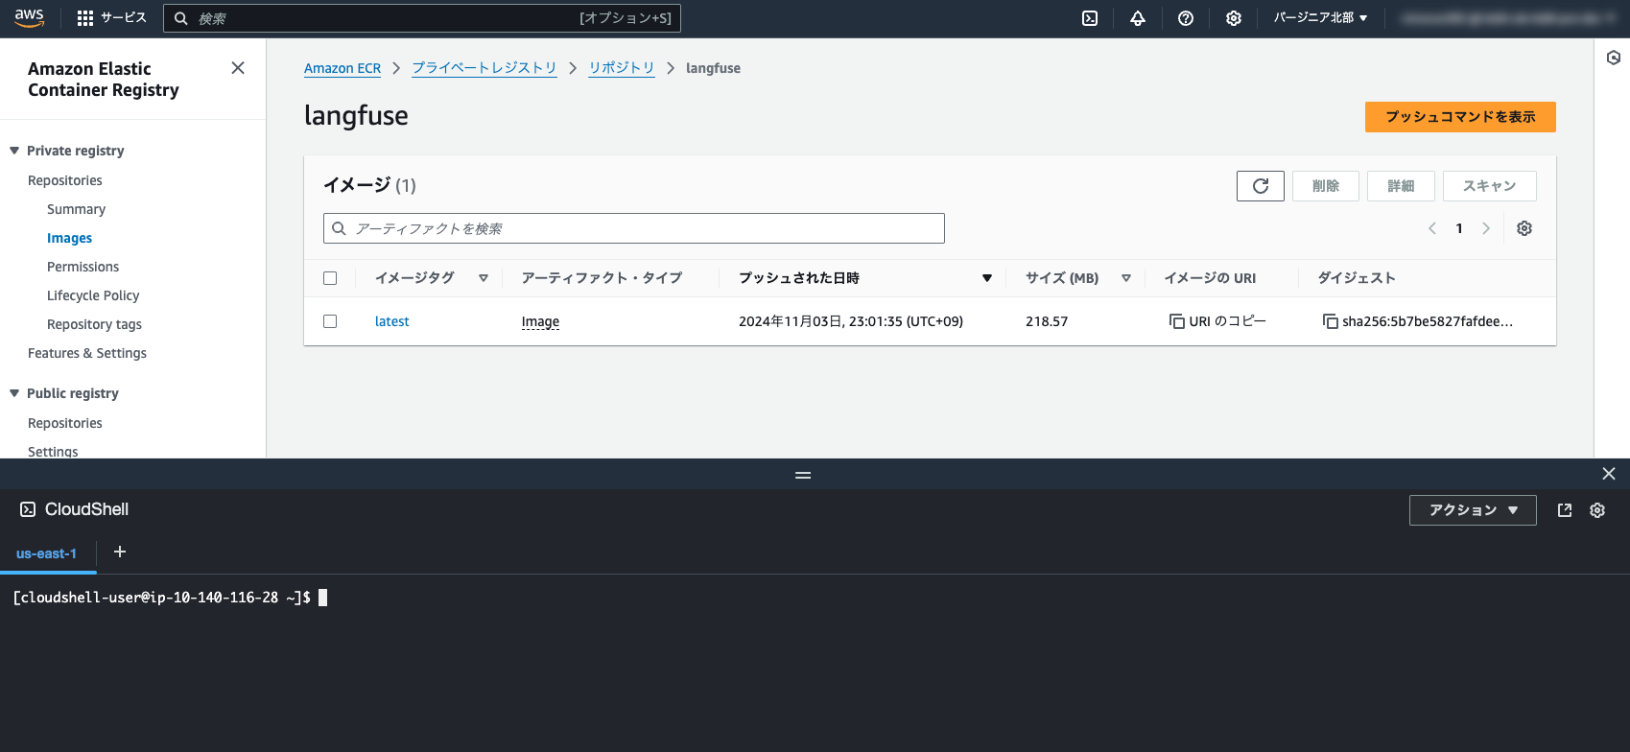The width and height of the screenshot is (1630, 752).
Task: Click the ダイジェスト column header
Action: pos(1357,278)
